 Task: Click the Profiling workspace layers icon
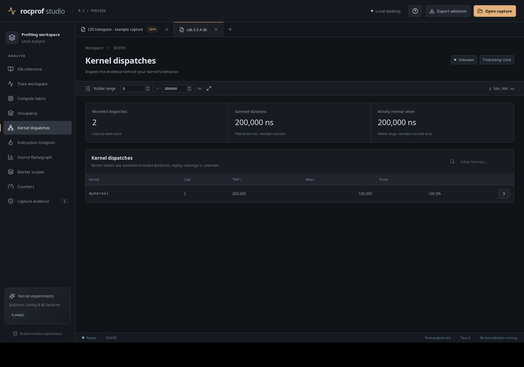(x=12, y=37)
